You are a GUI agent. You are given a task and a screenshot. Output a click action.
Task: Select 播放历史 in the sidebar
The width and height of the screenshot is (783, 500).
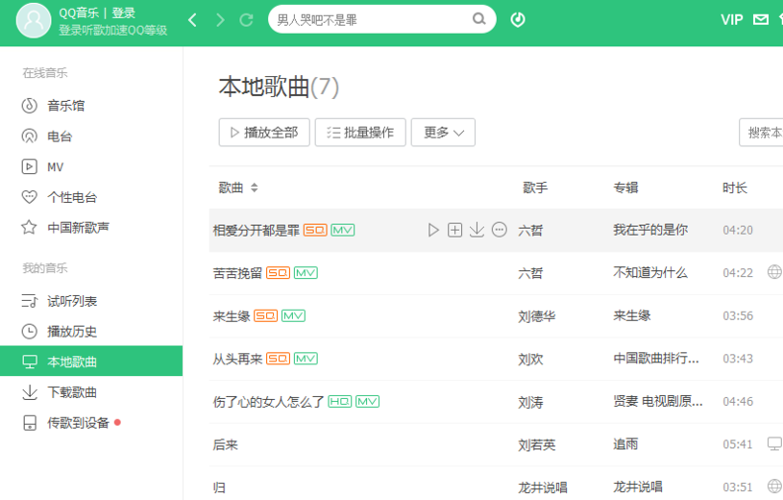point(72,332)
